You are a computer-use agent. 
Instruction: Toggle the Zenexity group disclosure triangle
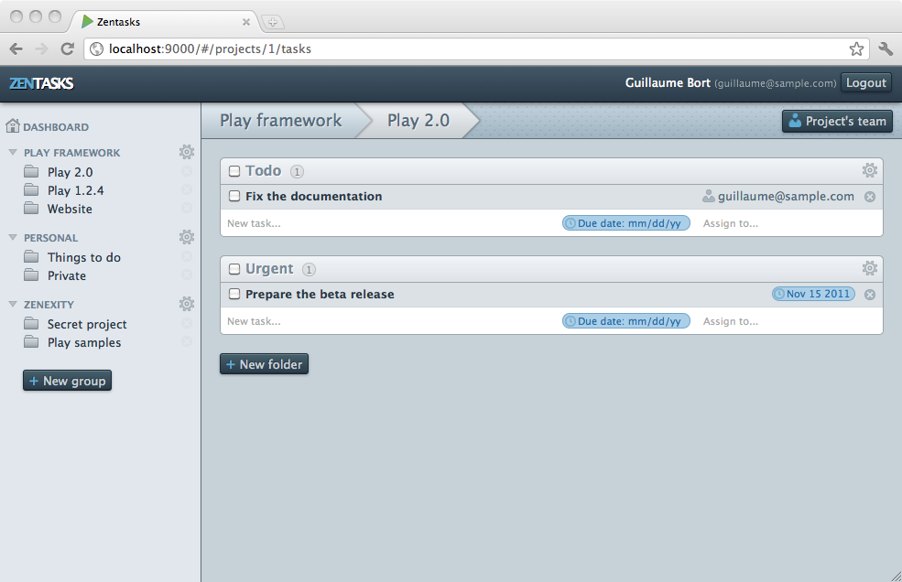click(13, 305)
